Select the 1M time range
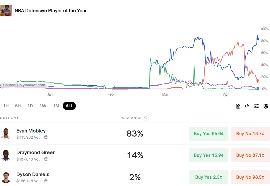Viewport: 270px width, 186px height. tap(56, 106)
